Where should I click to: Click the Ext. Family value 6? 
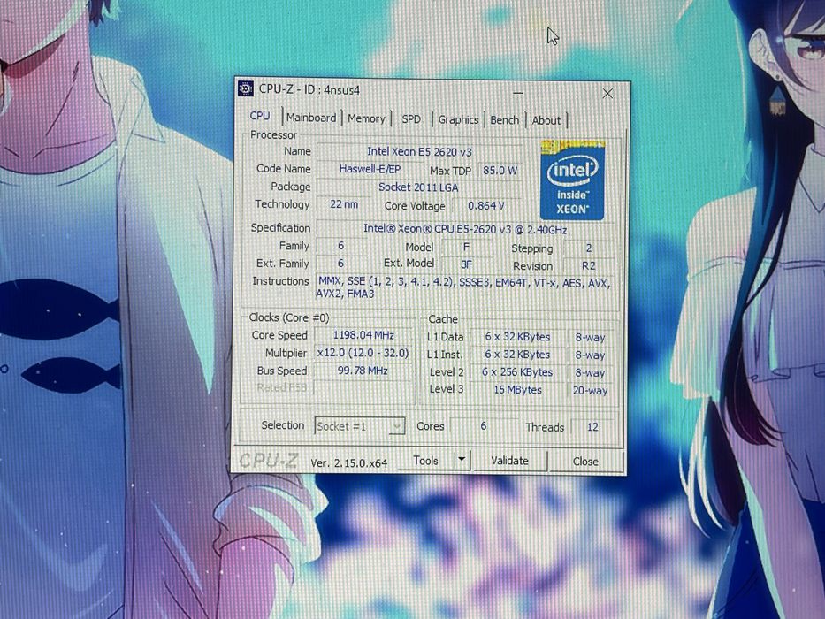tap(341, 264)
